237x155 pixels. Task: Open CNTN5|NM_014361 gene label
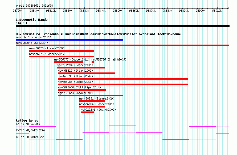point(28,124)
